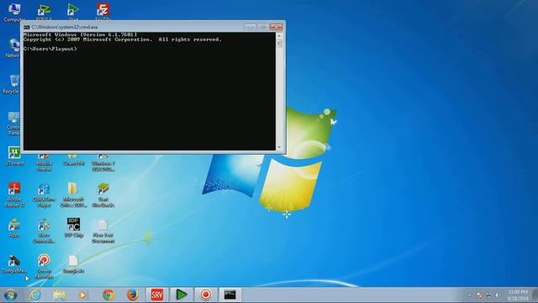Open Windows Explorer from the taskbar
538x303 pixels.
[x=60, y=295]
